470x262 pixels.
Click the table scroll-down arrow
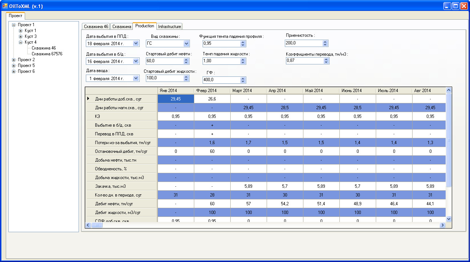(x=449, y=219)
